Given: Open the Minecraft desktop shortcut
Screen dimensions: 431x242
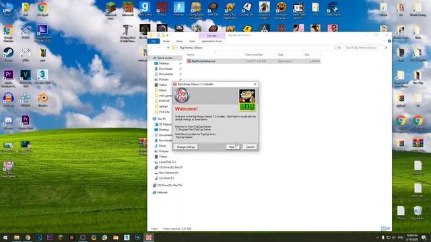Looking at the screenshot, I should (x=128, y=9).
